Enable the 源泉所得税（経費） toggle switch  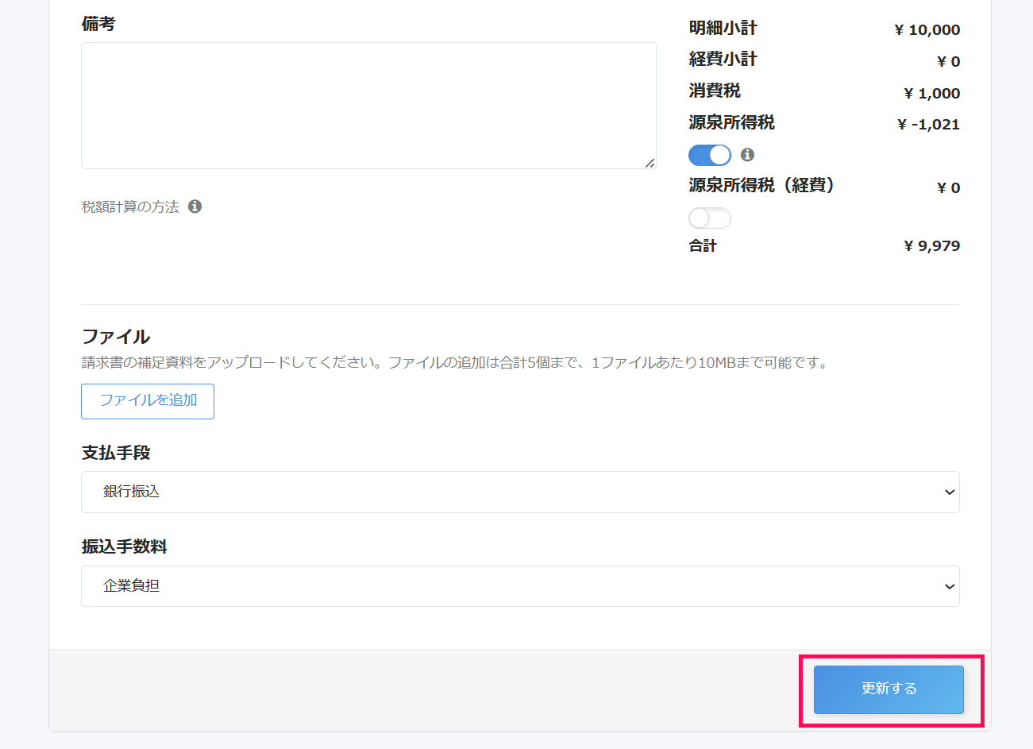tap(710, 218)
